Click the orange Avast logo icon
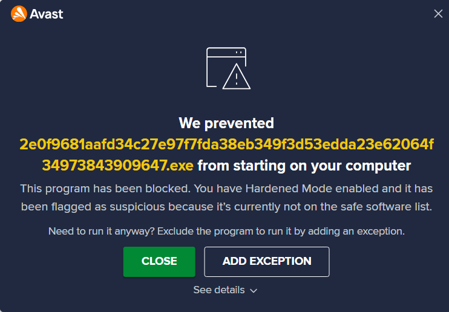This screenshot has height=312, width=449. (19, 14)
